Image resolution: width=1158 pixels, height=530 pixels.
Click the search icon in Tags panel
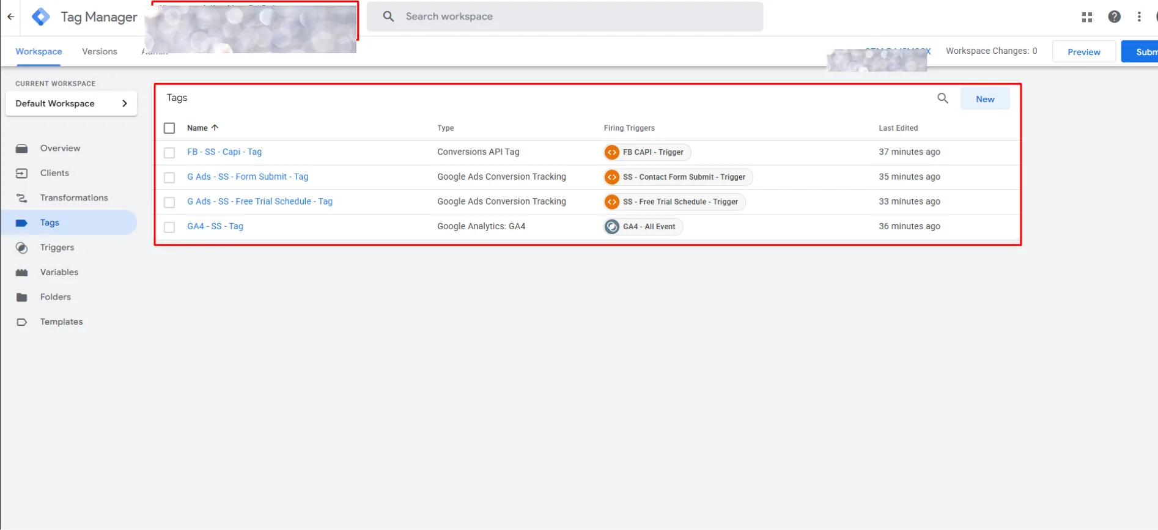(x=943, y=98)
